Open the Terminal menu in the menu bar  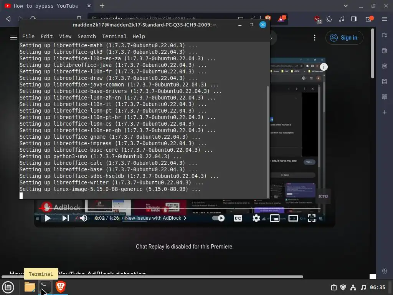click(114, 36)
